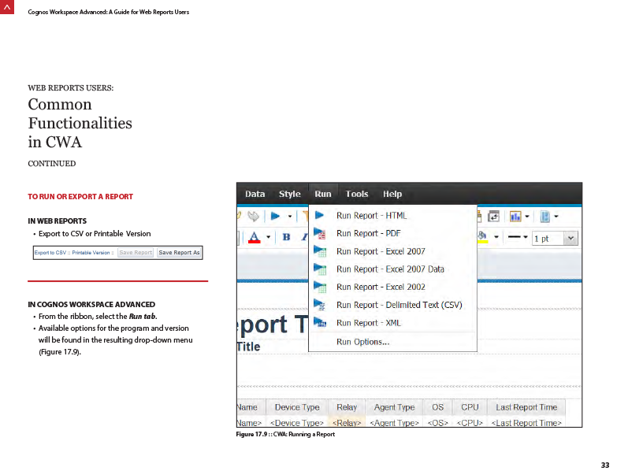Click the insert chart icon

point(515,217)
